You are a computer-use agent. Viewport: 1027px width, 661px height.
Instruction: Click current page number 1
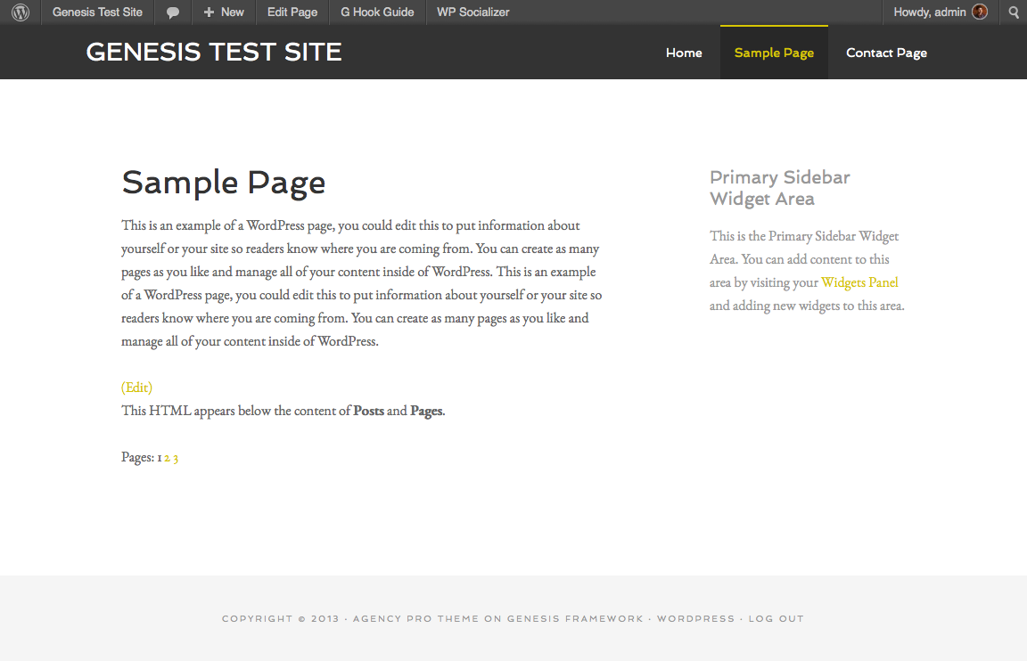[160, 458]
